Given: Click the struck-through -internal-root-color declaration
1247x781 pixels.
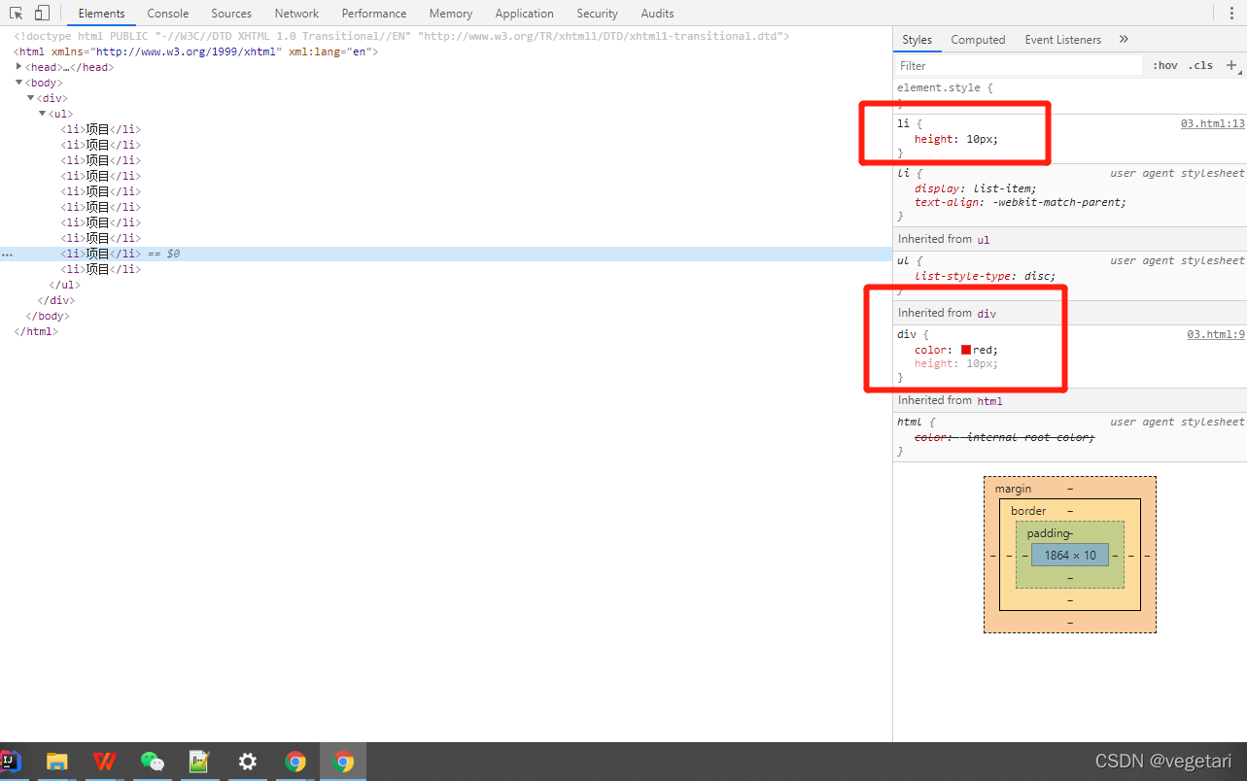Looking at the screenshot, I should (x=1004, y=437).
